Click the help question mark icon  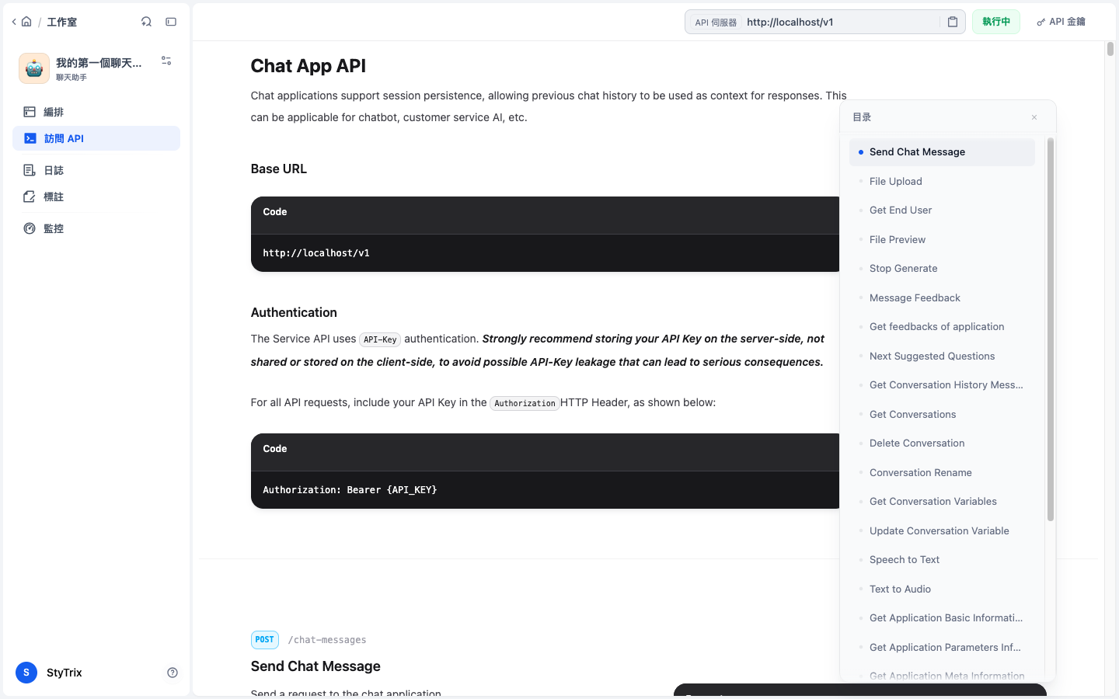click(x=173, y=673)
